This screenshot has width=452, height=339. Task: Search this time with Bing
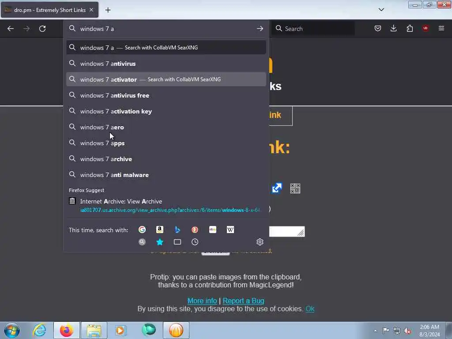point(177,230)
